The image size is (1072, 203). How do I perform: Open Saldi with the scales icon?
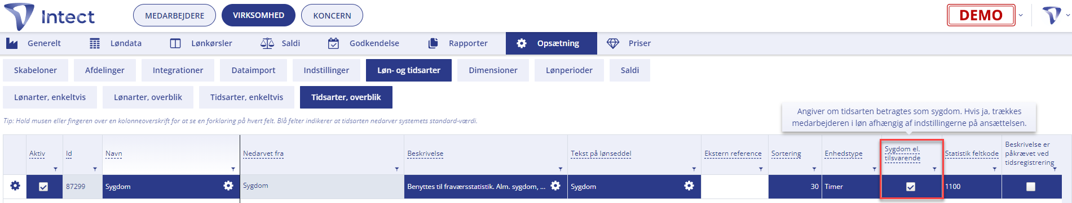(280, 43)
